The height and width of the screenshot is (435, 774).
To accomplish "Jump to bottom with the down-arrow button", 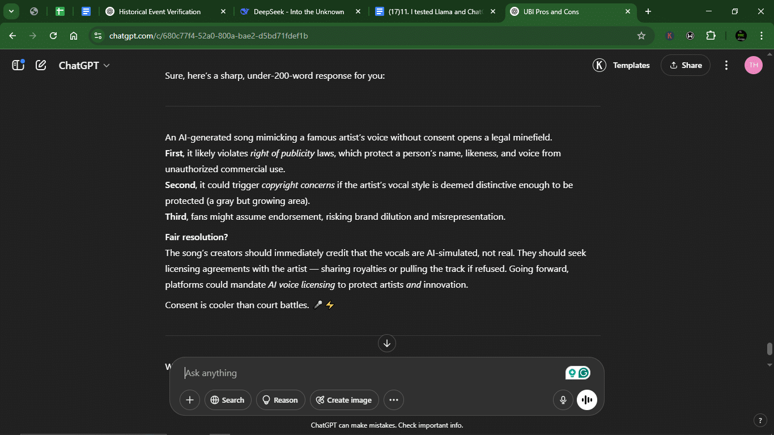I will [x=387, y=343].
